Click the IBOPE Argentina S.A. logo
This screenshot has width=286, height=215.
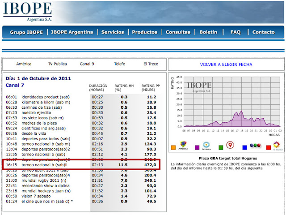point(27,12)
